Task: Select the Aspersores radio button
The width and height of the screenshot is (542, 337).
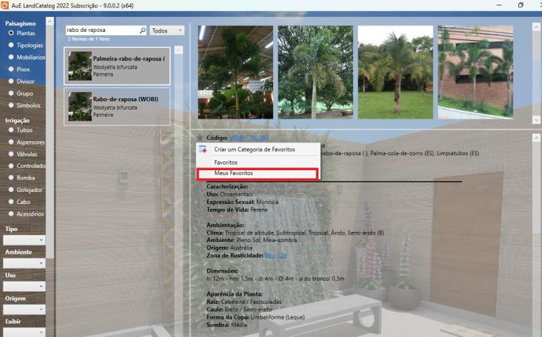Action: 11,142
